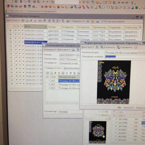Viewport: 145px width, 145px height.
Task: Click OK in image form
Action: (119, 108)
